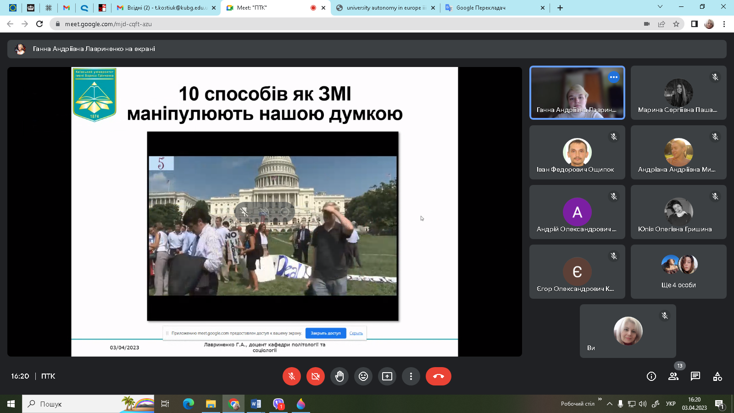Open the more options menu
734x413 pixels.
[x=411, y=376]
